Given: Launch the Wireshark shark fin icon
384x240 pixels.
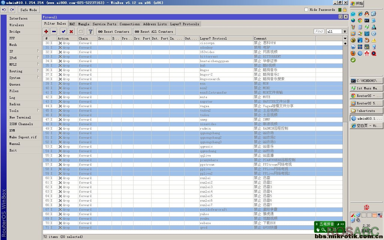Looking at the screenshot, I should click(x=367, y=34).
